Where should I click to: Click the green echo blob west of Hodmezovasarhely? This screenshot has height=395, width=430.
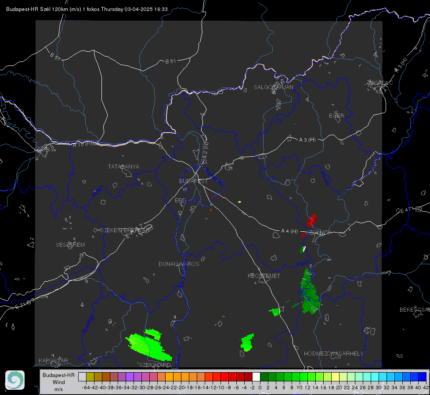(247, 342)
